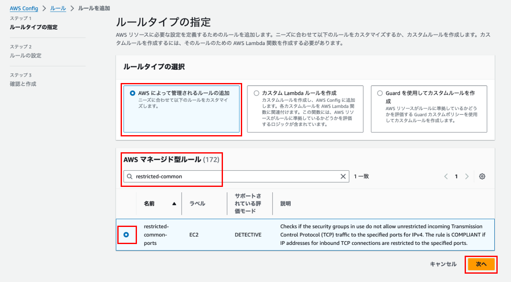Click the 名前 column header
Screen dimensions: 511x282
click(x=149, y=204)
